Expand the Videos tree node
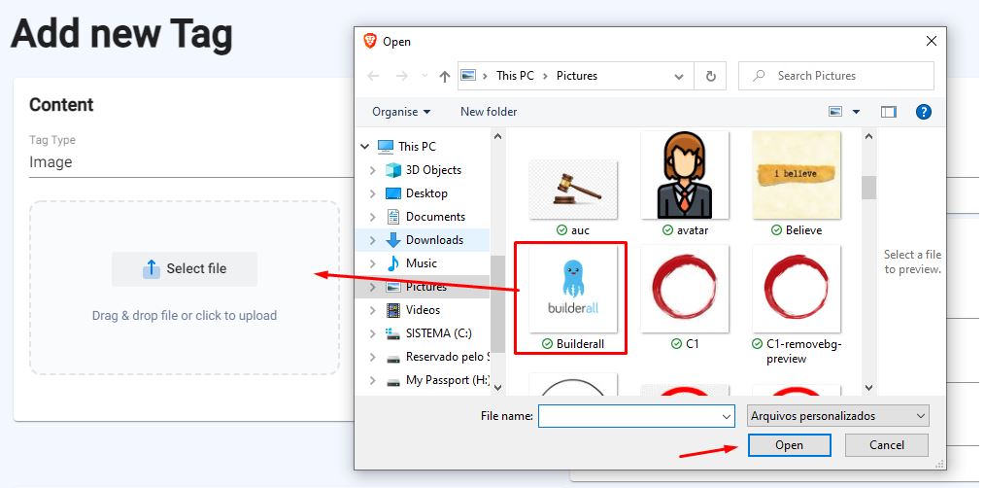 (372, 309)
